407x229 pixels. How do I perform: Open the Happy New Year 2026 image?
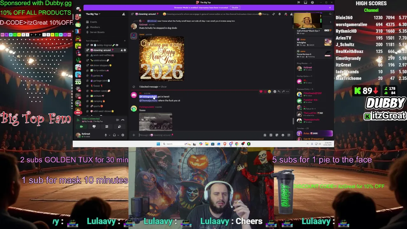[162, 59]
